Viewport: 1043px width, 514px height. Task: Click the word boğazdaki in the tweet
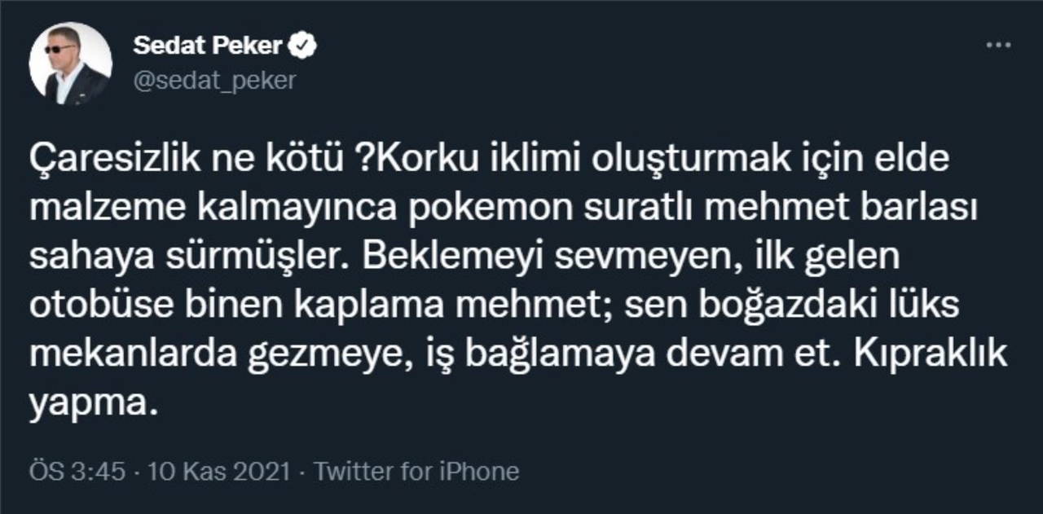[x=730, y=306]
